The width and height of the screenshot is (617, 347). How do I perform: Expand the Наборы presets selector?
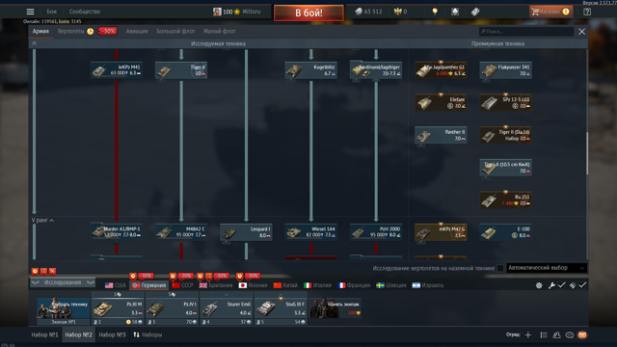[148, 334]
